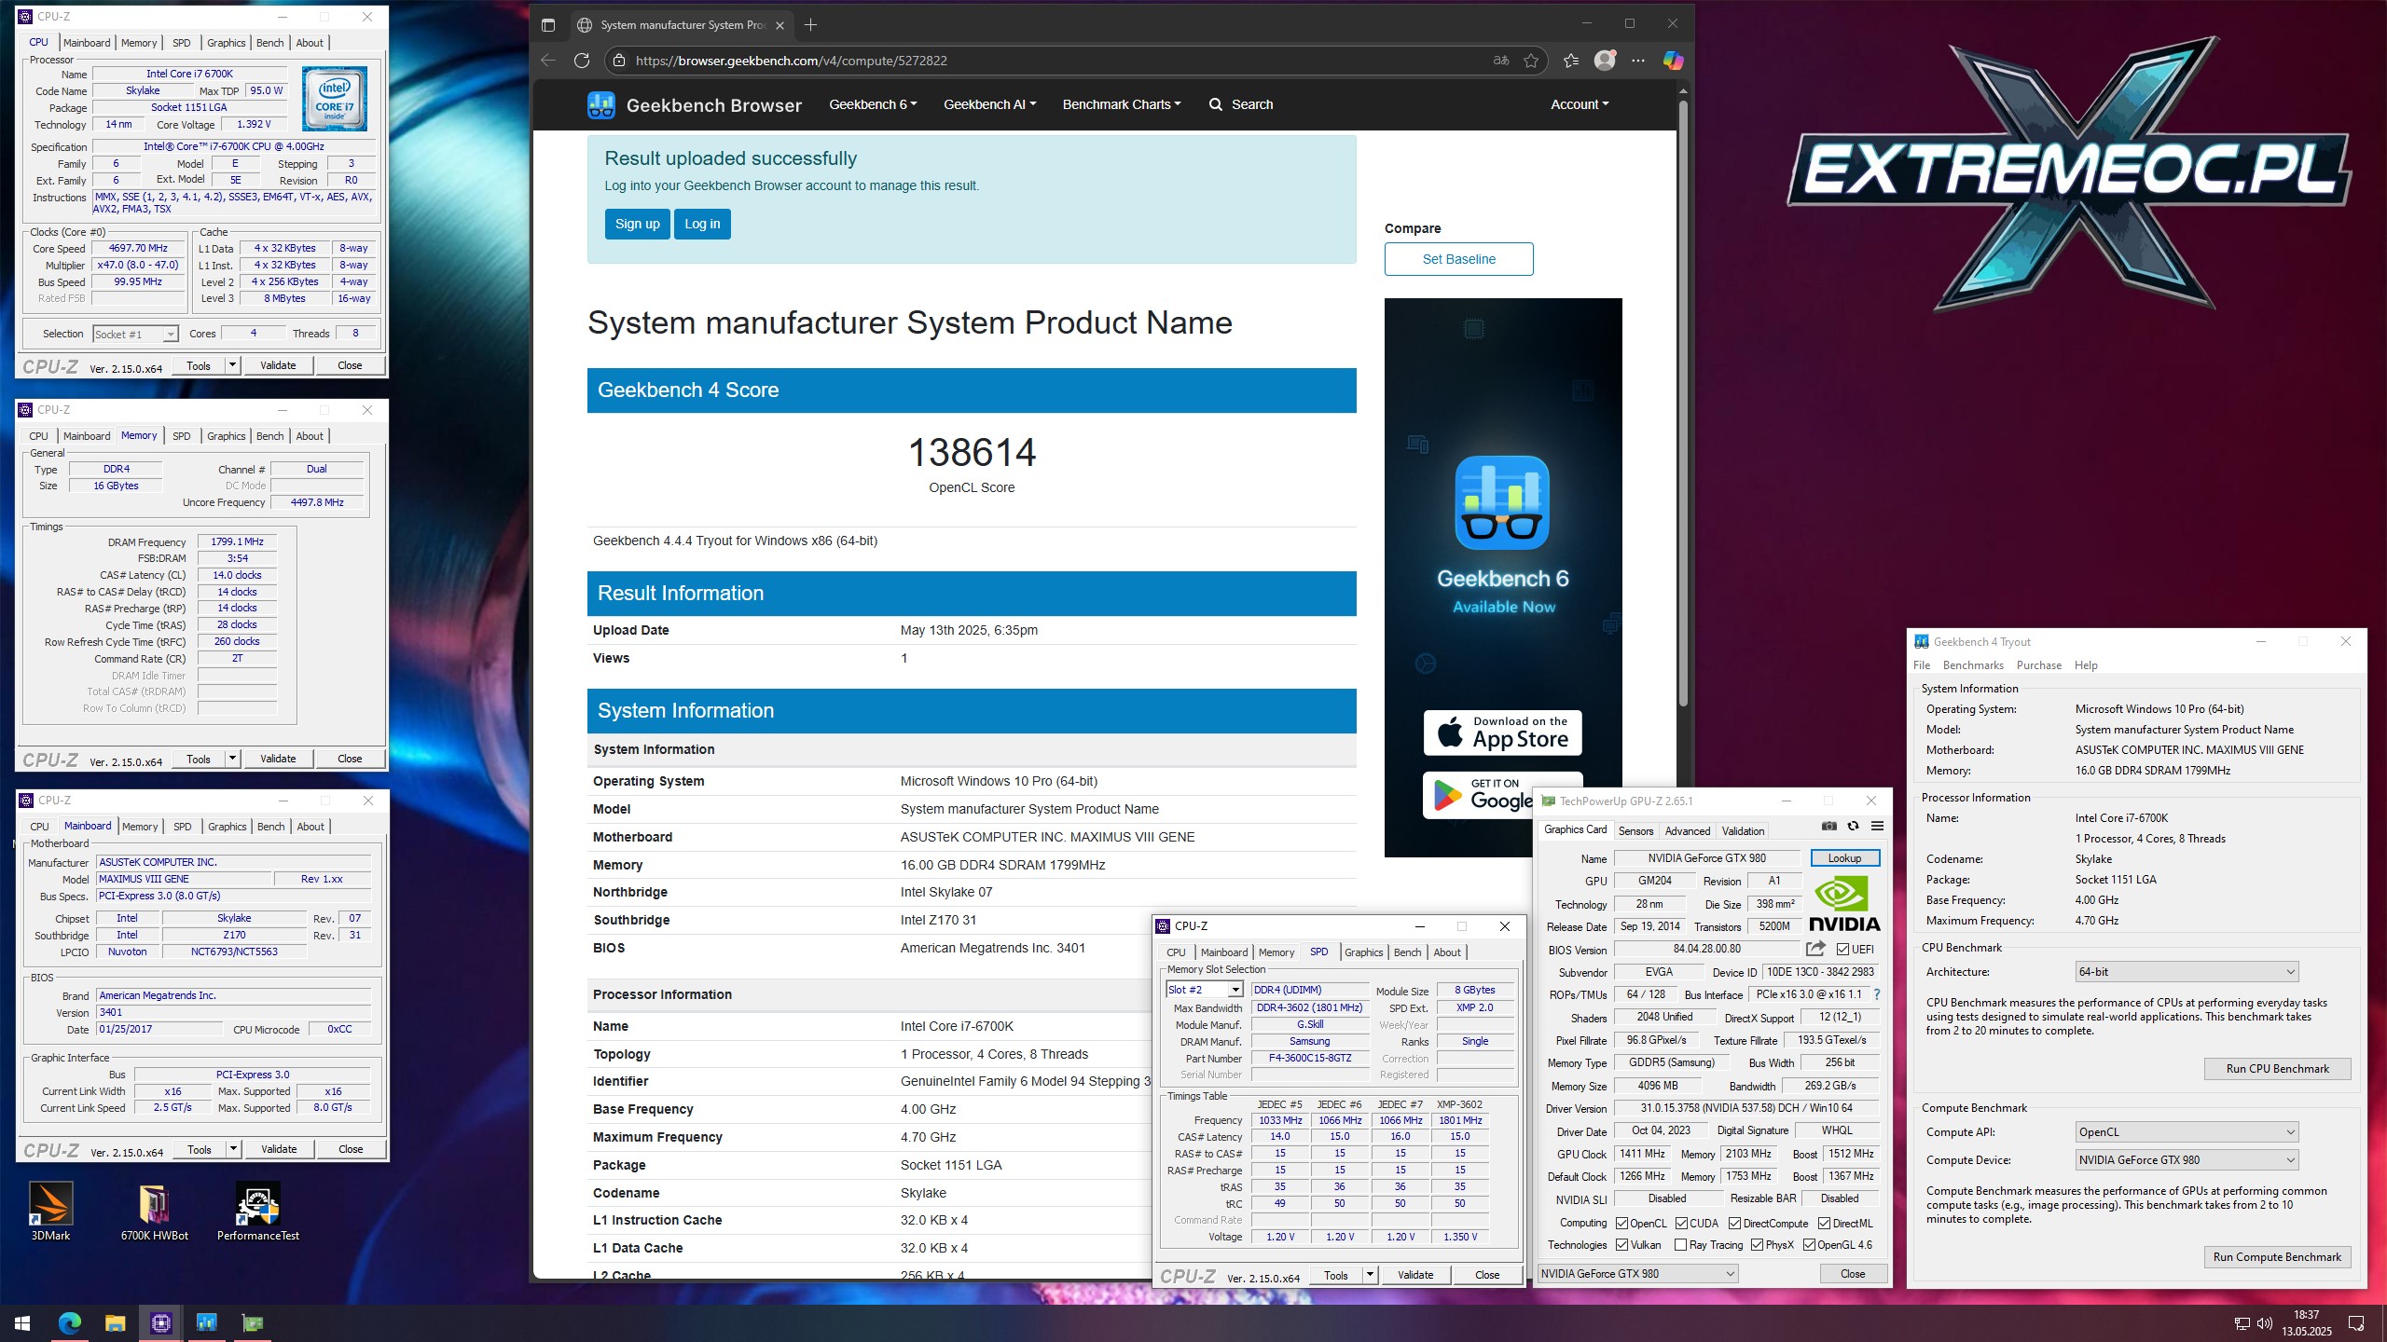Open the Compute Device GTX 980 dropdown
Image resolution: width=2387 pixels, height=1342 pixels.
(2187, 1159)
